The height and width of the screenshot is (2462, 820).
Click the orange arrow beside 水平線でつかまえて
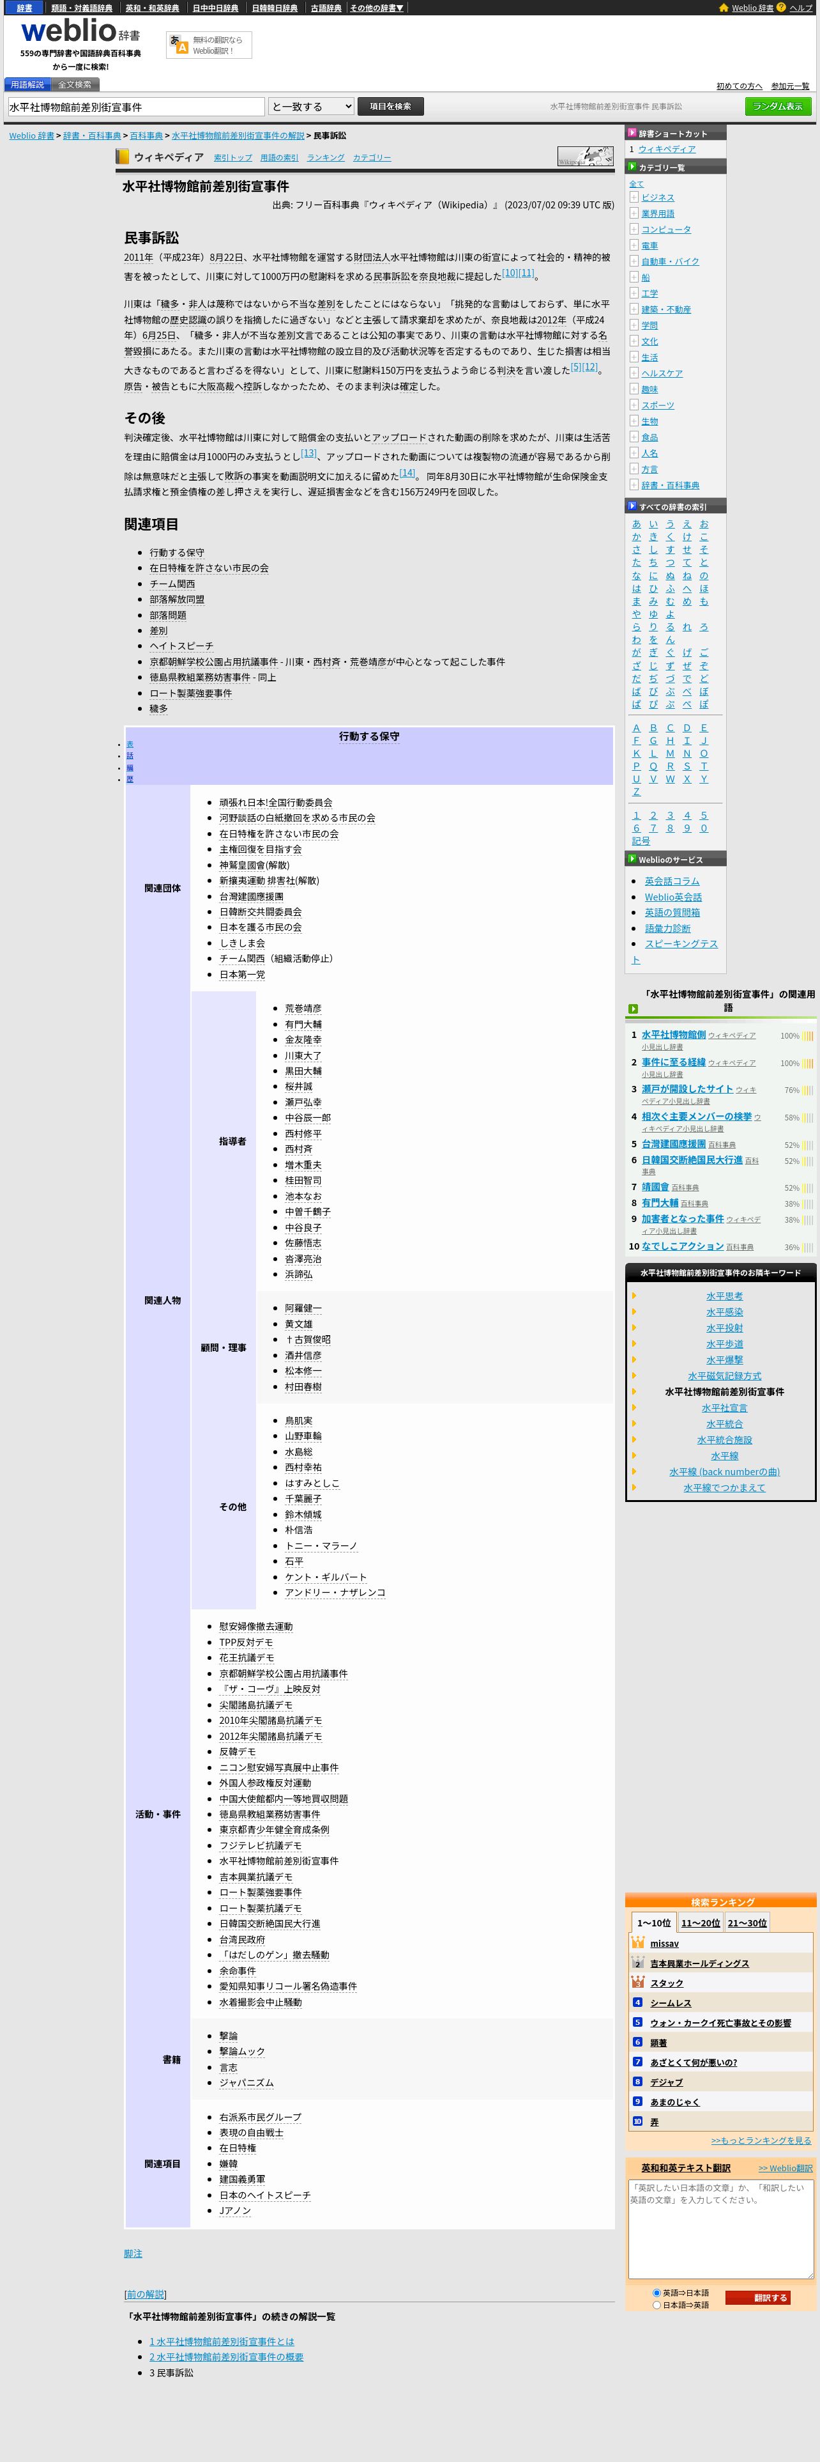[x=634, y=1487]
